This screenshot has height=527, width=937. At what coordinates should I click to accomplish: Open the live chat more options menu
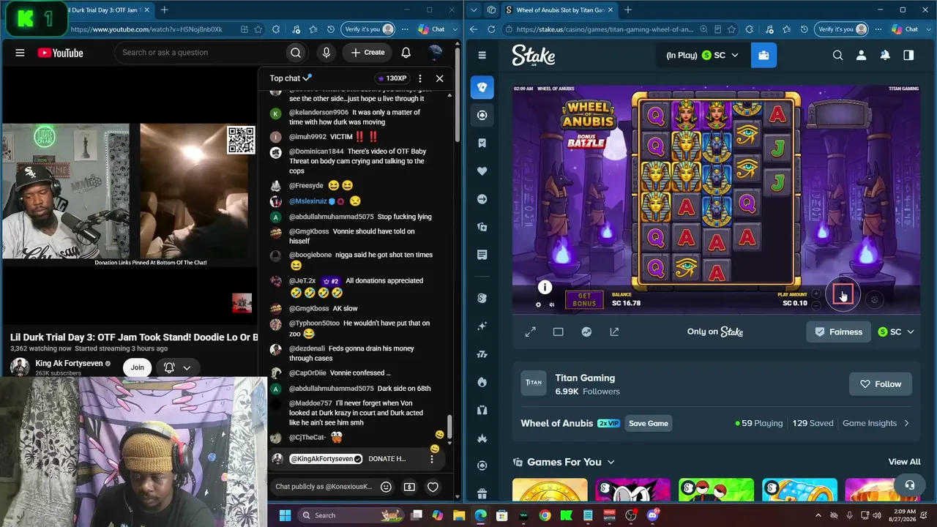pos(419,78)
